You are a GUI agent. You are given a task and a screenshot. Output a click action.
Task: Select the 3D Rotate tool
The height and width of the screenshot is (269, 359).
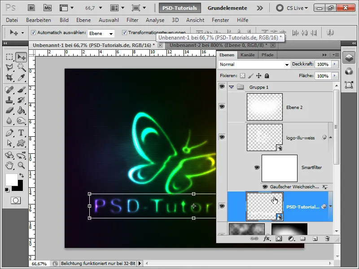pos(9,155)
